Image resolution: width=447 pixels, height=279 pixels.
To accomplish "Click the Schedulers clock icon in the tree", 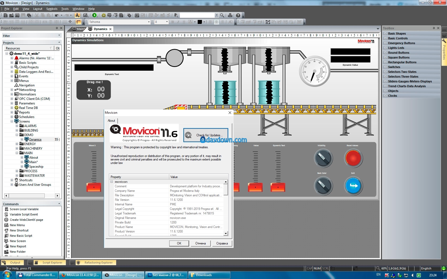I will [16, 117].
